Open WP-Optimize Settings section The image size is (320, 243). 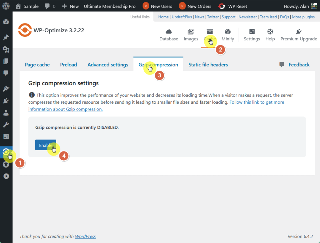[252, 35]
